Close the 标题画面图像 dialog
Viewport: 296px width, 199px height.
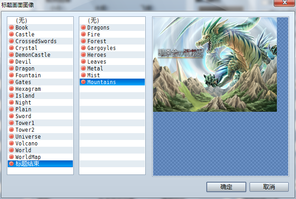[285, 3]
